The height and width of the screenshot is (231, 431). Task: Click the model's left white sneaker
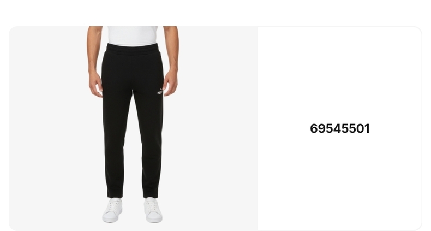[112, 210]
